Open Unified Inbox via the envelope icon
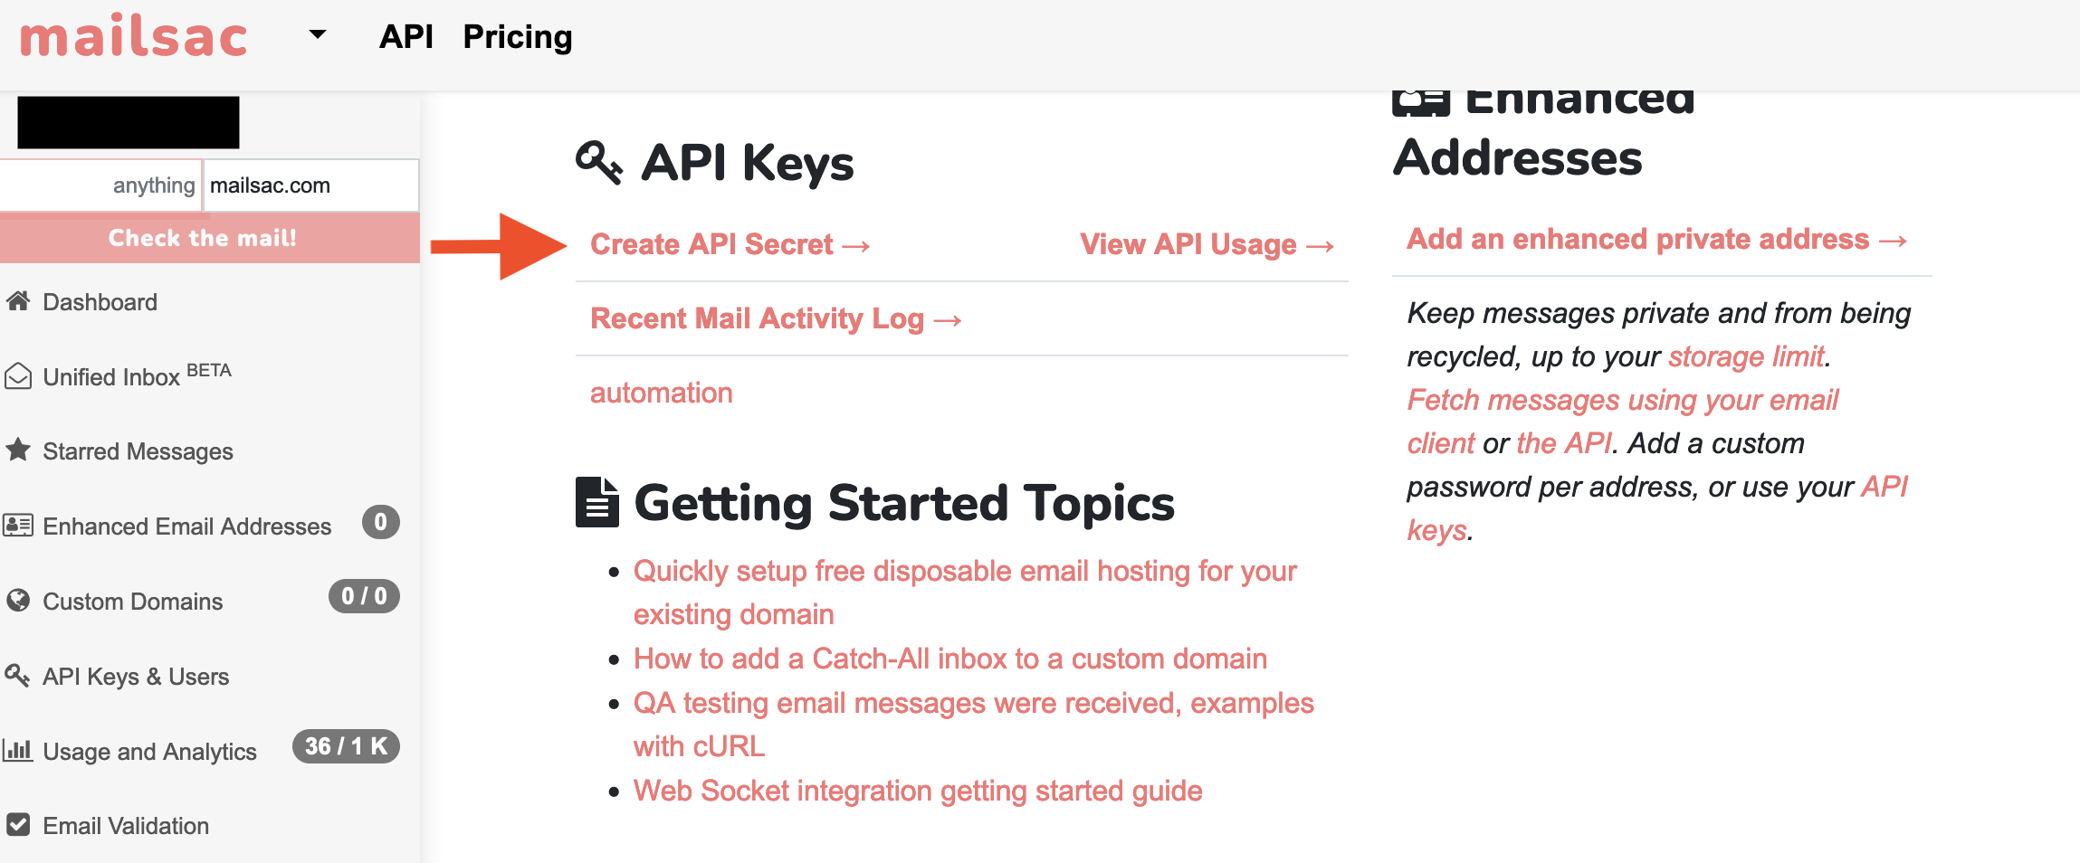 (x=18, y=375)
